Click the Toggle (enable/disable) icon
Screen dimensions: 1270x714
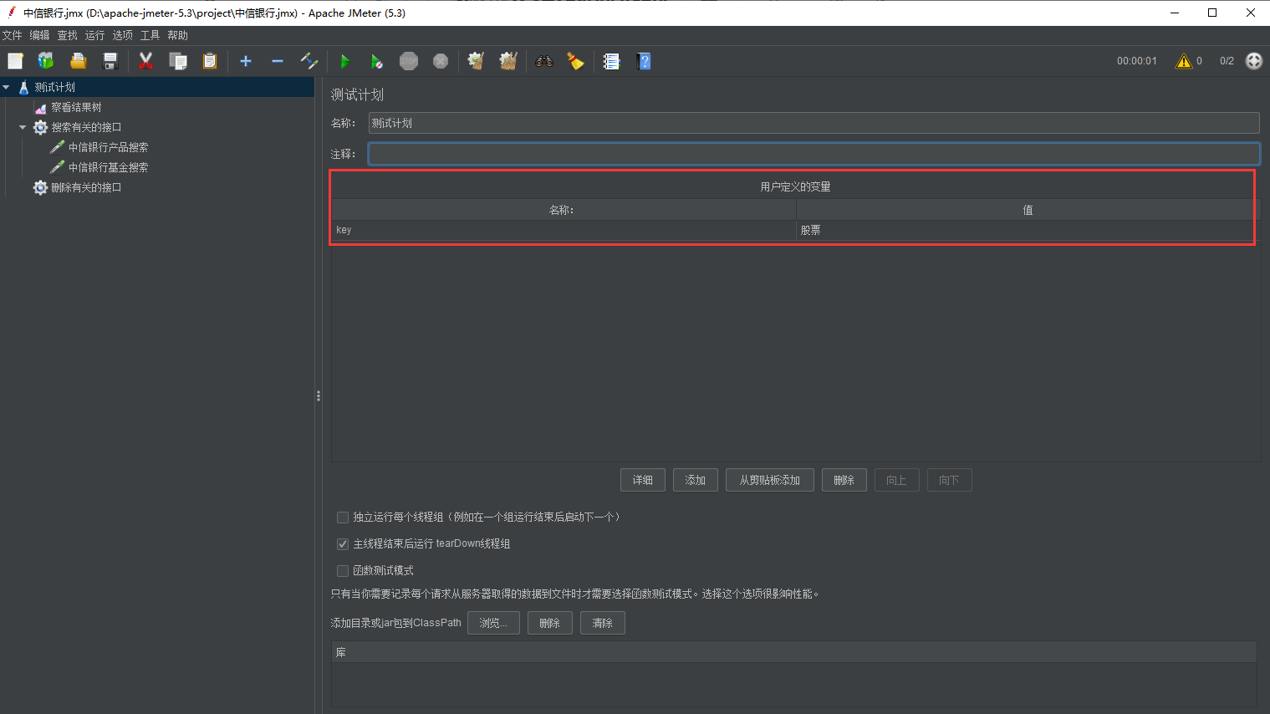coord(309,61)
